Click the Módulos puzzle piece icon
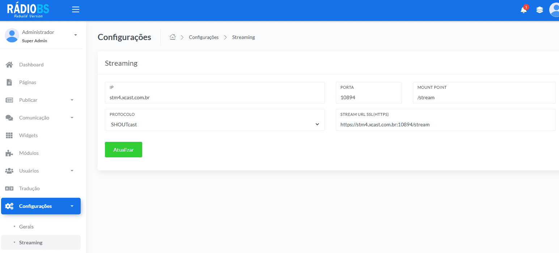The height and width of the screenshot is (253, 559). click(x=9, y=153)
